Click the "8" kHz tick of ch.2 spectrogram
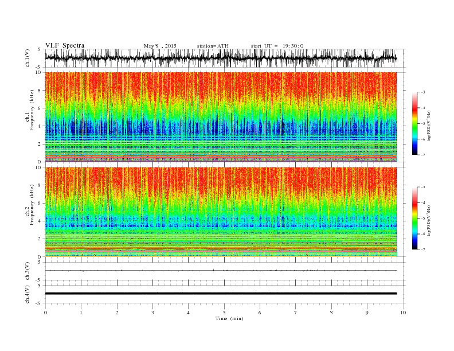The height and width of the screenshot is (351, 454). (x=40, y=185)
